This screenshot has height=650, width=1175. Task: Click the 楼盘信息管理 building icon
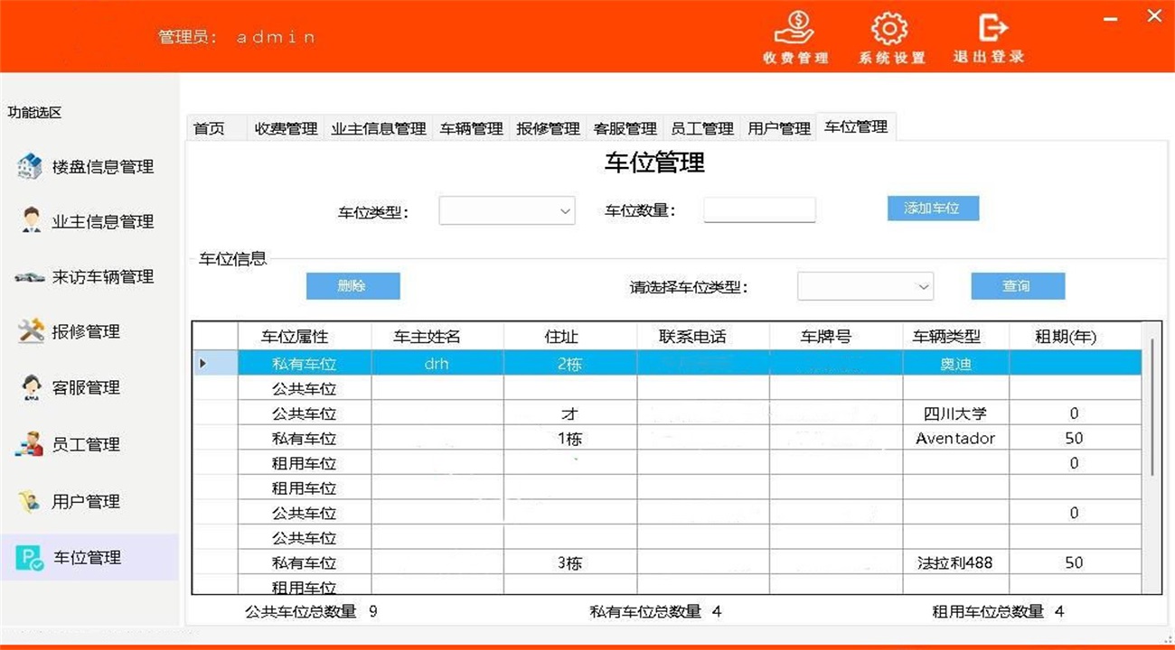30,166
